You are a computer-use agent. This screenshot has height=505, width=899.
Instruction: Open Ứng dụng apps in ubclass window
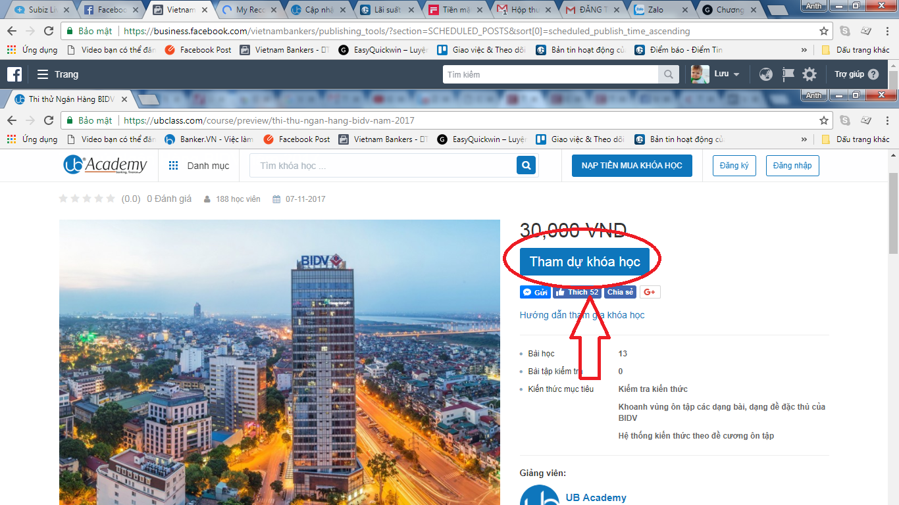(32, 139)
